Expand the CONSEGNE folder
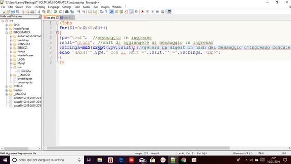 pos(11,44)
